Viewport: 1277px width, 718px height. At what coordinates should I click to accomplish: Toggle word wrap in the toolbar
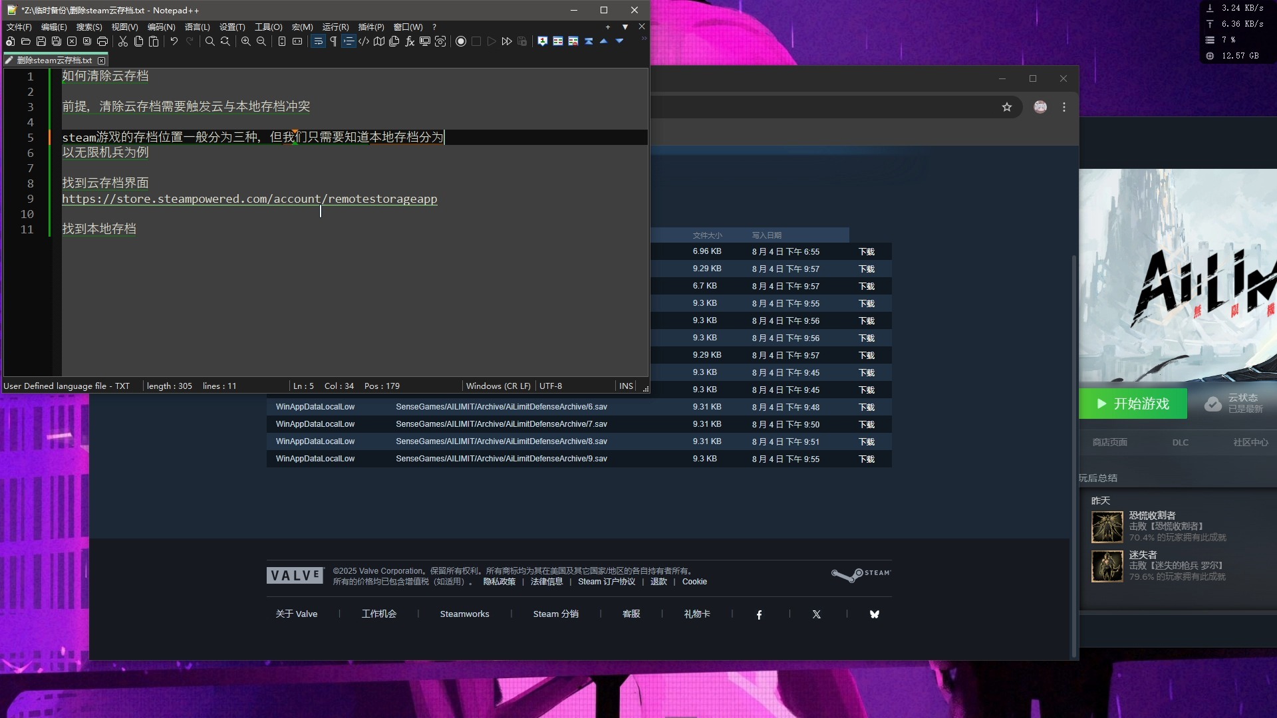coord(318,41)
